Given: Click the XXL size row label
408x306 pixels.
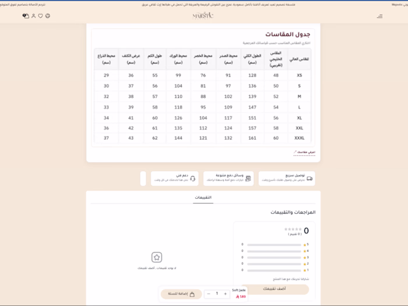Looking at the screenshot, I should click(x=299, y=128).
